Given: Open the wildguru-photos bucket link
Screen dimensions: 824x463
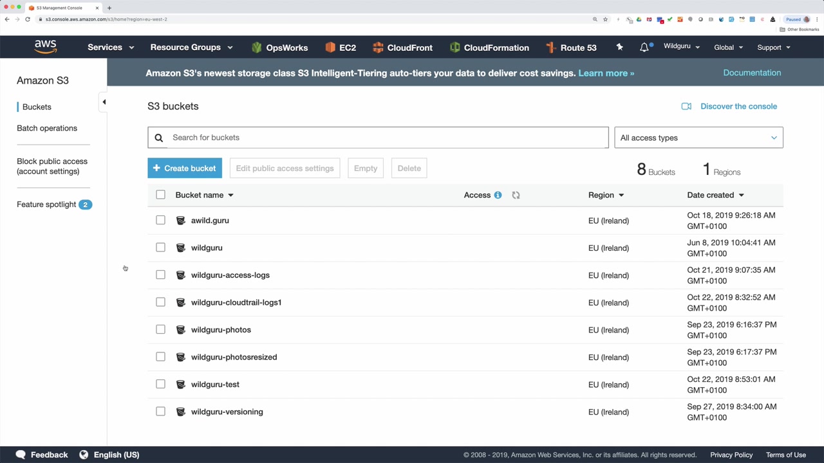Looking at the screenshot, I should pyautogui.click(x=221, y=330).
